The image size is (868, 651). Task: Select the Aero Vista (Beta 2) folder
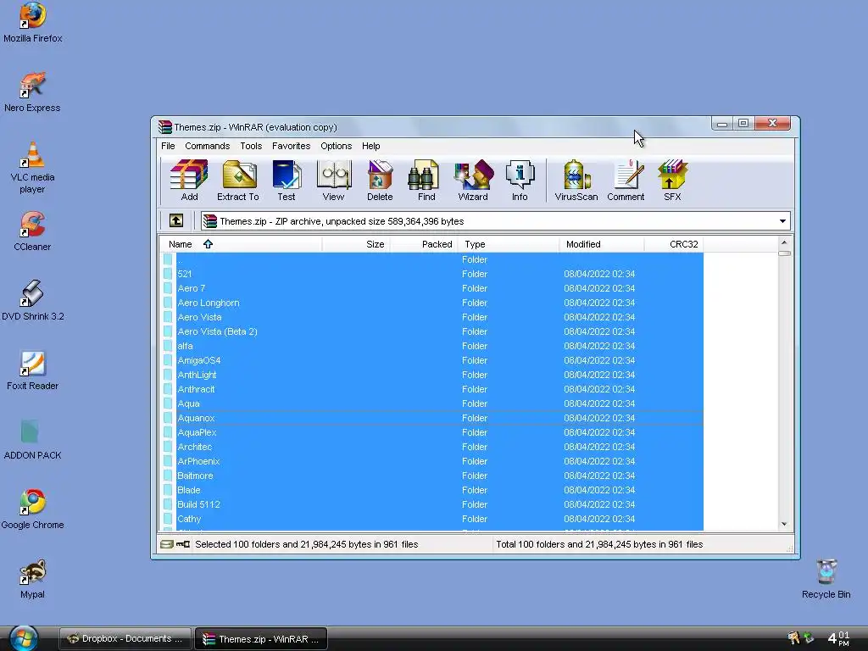pos(431,331)
